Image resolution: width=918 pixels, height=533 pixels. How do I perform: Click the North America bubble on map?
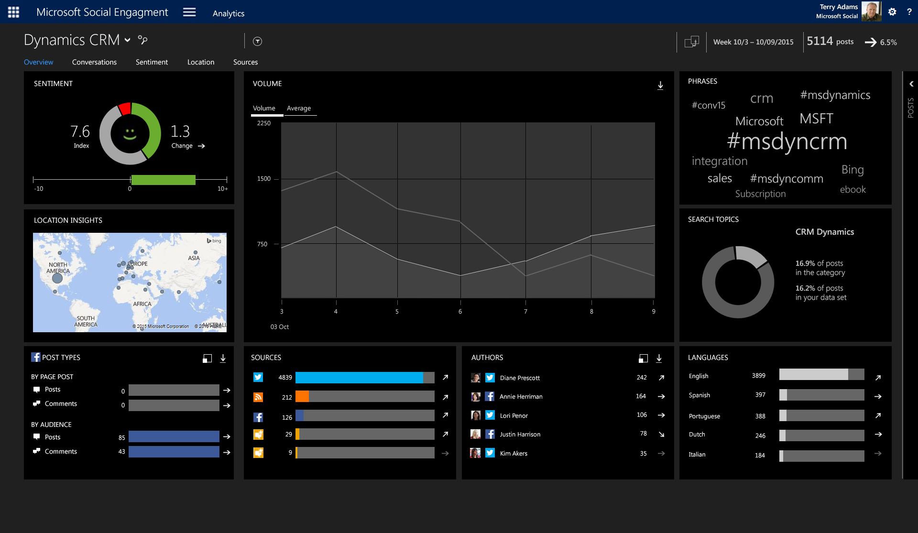57,278
